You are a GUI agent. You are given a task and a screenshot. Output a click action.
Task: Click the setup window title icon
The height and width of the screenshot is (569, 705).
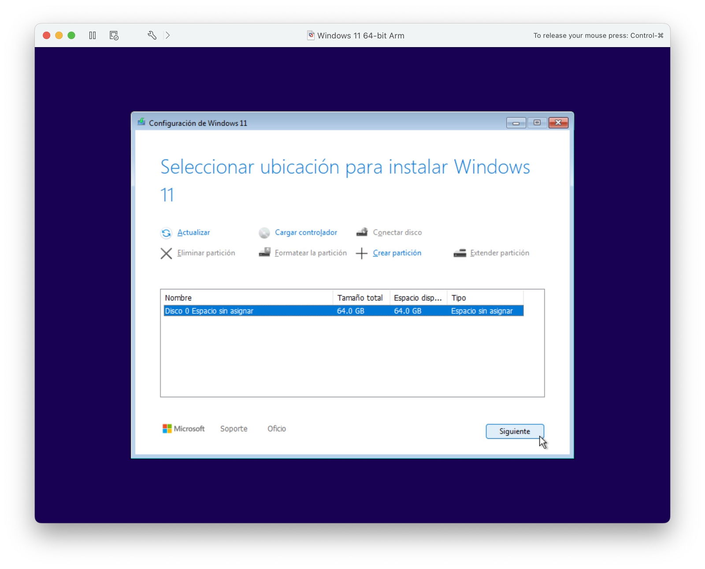pyautogui.click(x=141, y=122)
